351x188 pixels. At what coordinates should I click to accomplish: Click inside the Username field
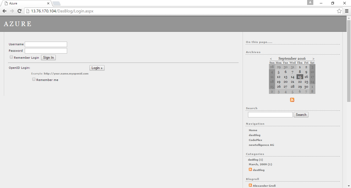[x=46, y=44]
